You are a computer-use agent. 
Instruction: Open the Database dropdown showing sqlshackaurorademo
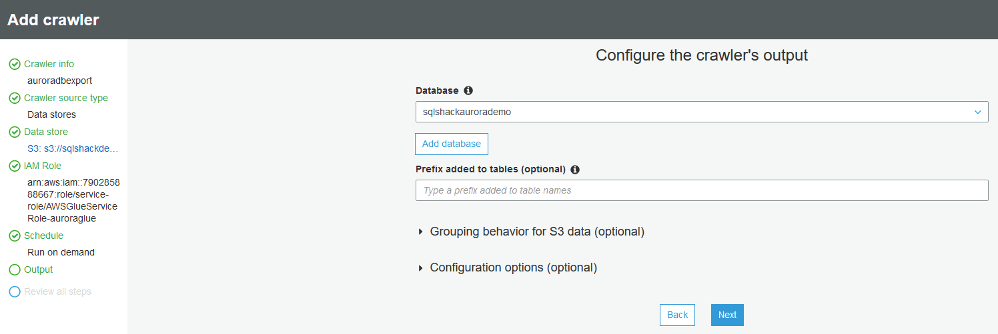(x=701, y=112)
